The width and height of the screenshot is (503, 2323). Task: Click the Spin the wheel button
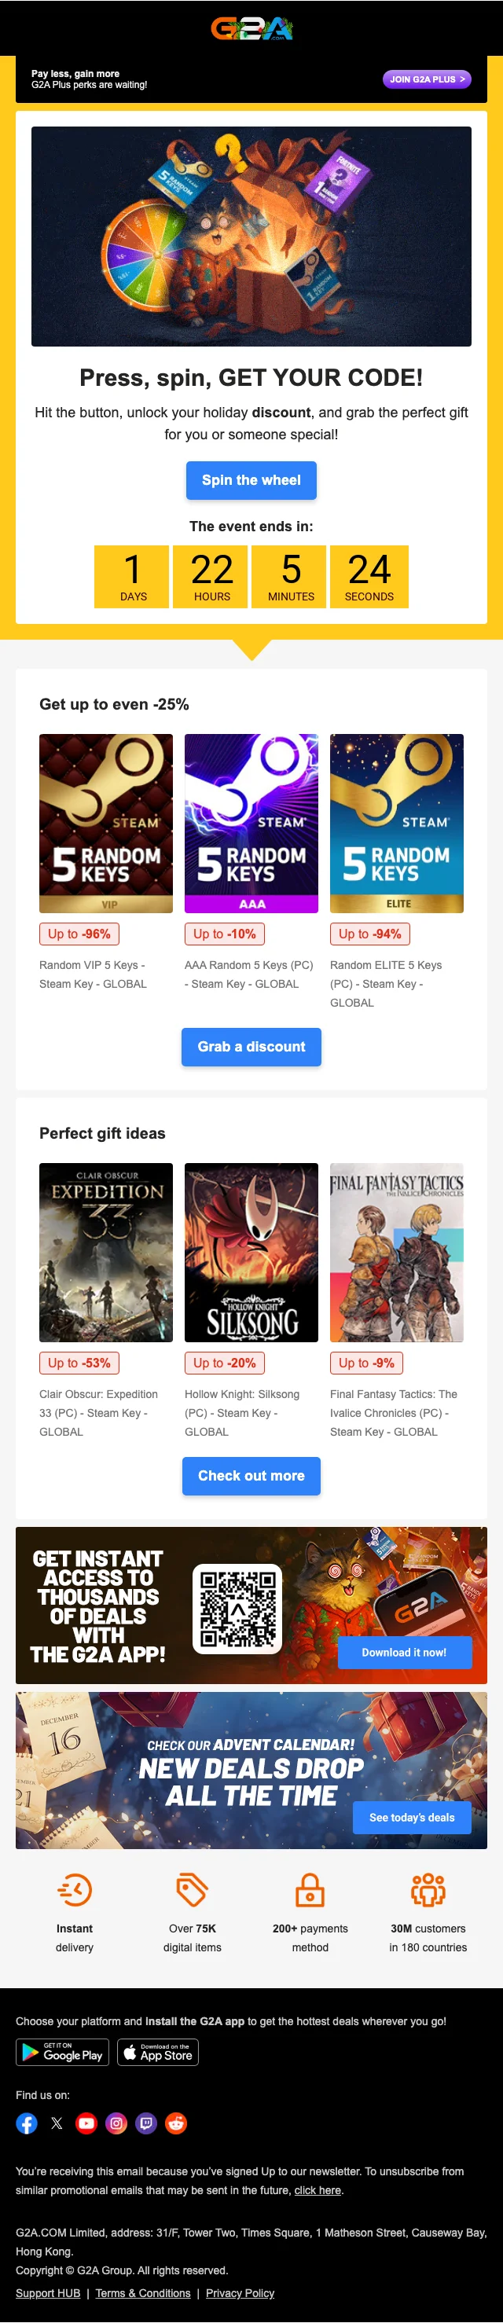coord(251,479)
